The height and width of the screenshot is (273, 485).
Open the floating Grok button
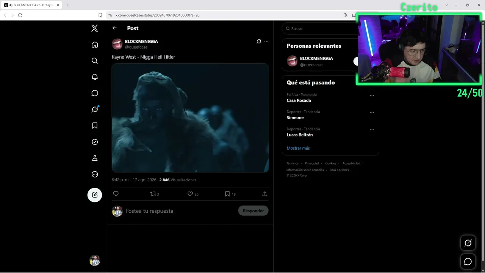(x=468, y=243)
